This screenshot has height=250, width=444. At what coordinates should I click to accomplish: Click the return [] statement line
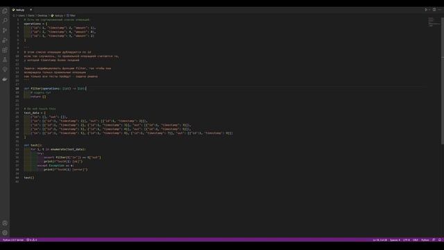coord(38,97)
